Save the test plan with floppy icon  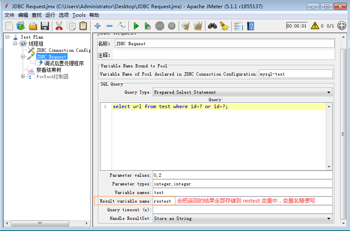[45, 26]
